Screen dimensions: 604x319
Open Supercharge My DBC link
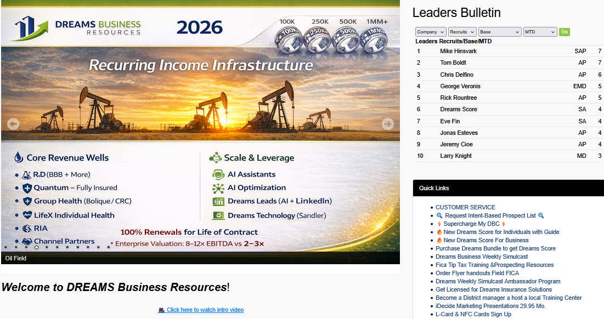click(471, 224)
